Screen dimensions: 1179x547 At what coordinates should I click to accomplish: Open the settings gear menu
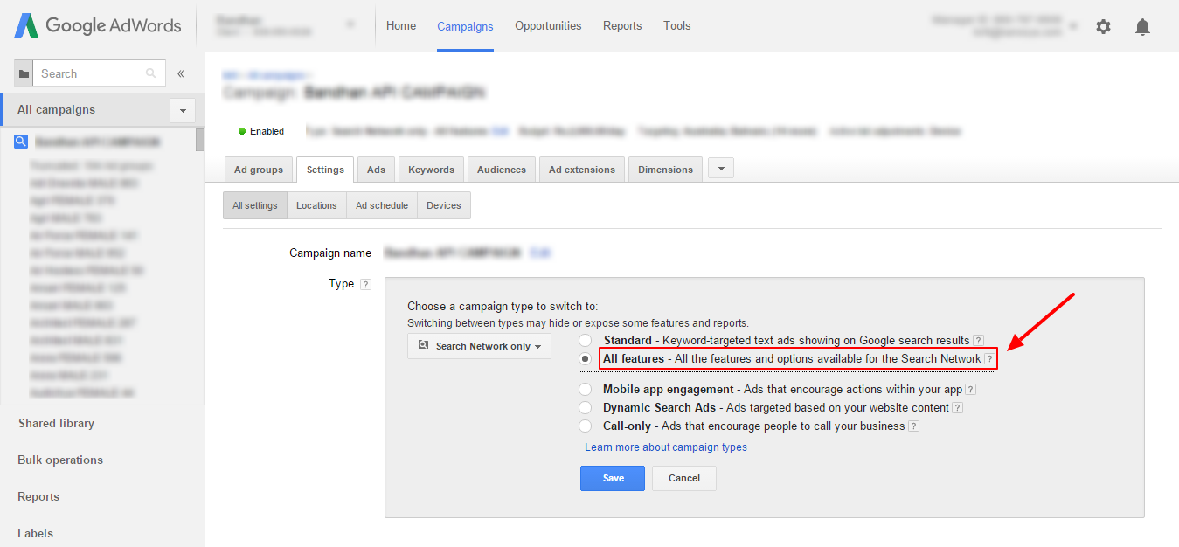pyautogui.click(x=1103, y=26)
